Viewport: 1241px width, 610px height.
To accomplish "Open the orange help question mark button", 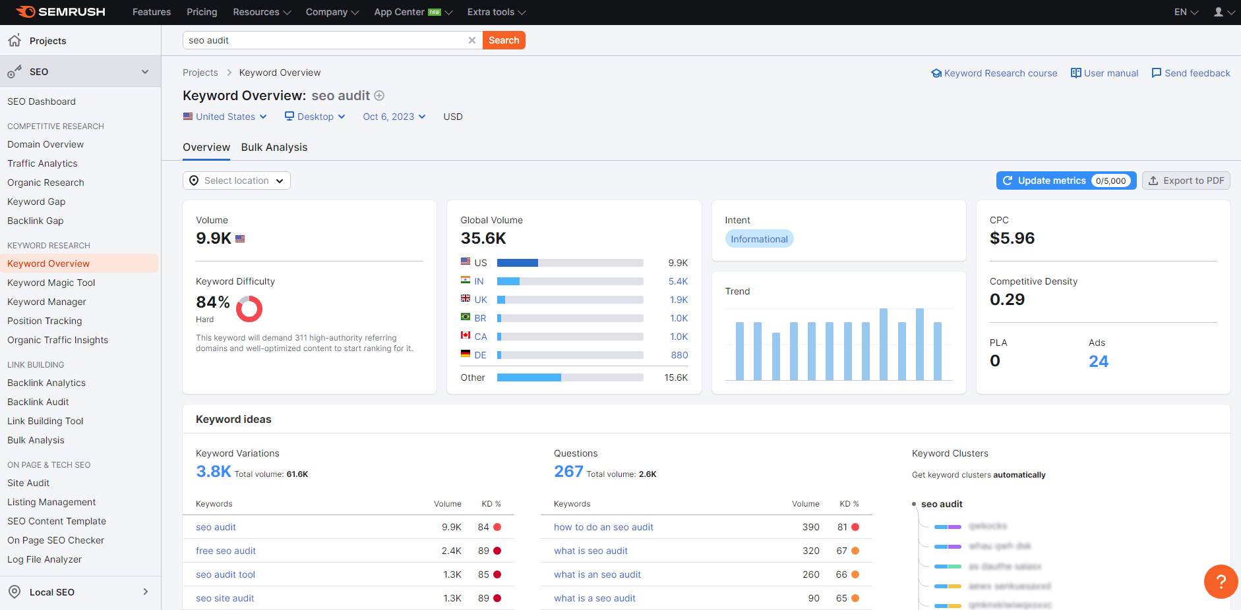I will click(x=1221, y=582).
